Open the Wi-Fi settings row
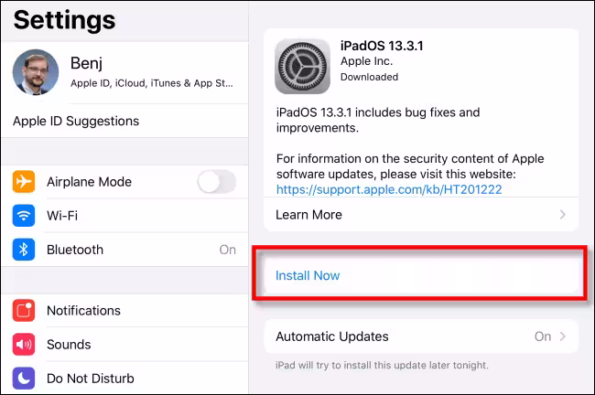Image resolution: width=595 pixels, height=395 pixels. point(128,216)
